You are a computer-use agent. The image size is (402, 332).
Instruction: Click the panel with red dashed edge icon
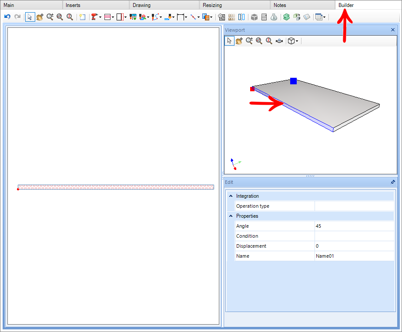click(x=120, y=17)
